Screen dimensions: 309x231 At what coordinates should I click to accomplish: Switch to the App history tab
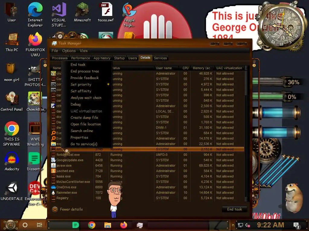point(102,58)
